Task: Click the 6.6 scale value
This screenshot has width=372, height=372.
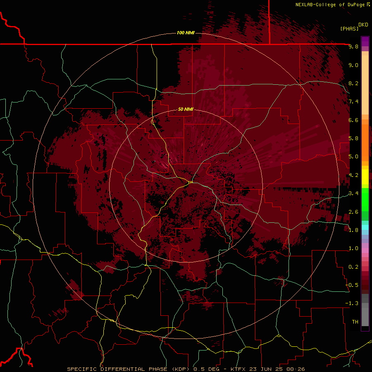Action: [353, 120]
